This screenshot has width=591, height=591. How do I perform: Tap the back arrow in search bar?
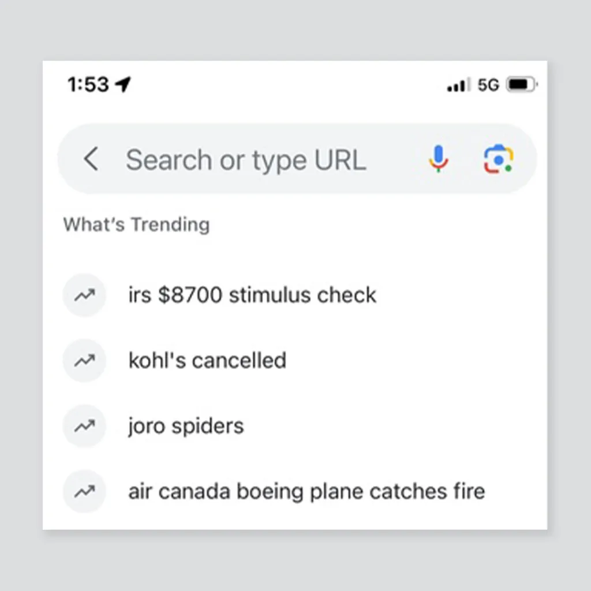(91, 159)
